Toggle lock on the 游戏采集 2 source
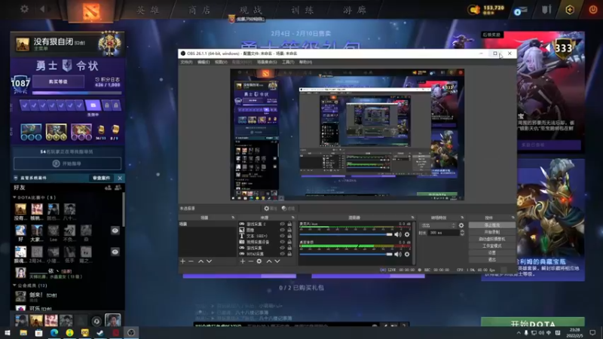The image size is (603, 339). 289,224
